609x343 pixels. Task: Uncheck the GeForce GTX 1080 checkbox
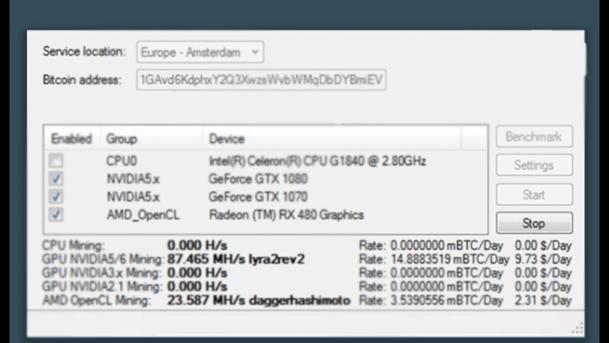[x=56, y=179]
